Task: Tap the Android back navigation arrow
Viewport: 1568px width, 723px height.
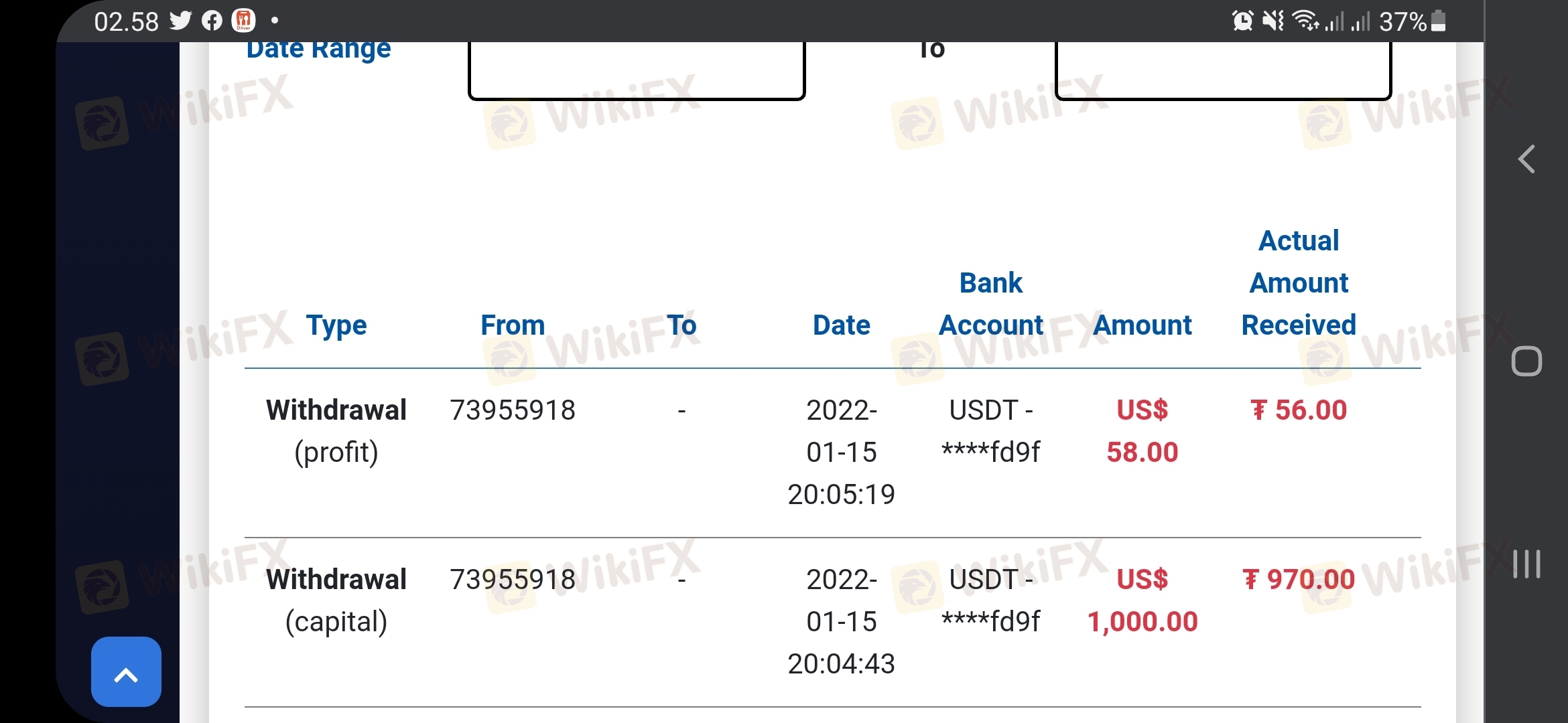Action: click(1526, 159)
